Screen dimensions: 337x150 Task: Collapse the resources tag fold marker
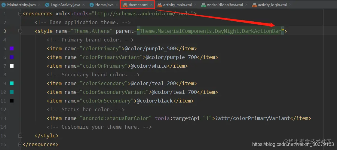[20, 14]
